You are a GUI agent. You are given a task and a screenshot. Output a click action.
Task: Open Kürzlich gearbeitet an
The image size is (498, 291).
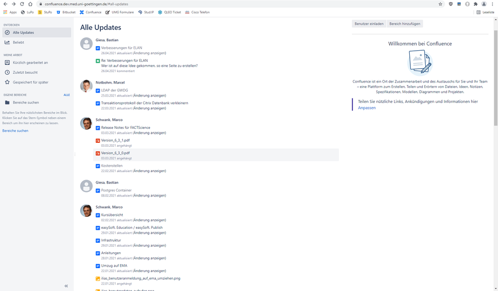coord(36,63)
